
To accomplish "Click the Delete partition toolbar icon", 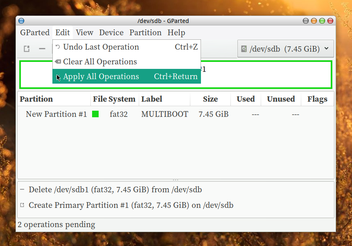I will coord(42,49).
